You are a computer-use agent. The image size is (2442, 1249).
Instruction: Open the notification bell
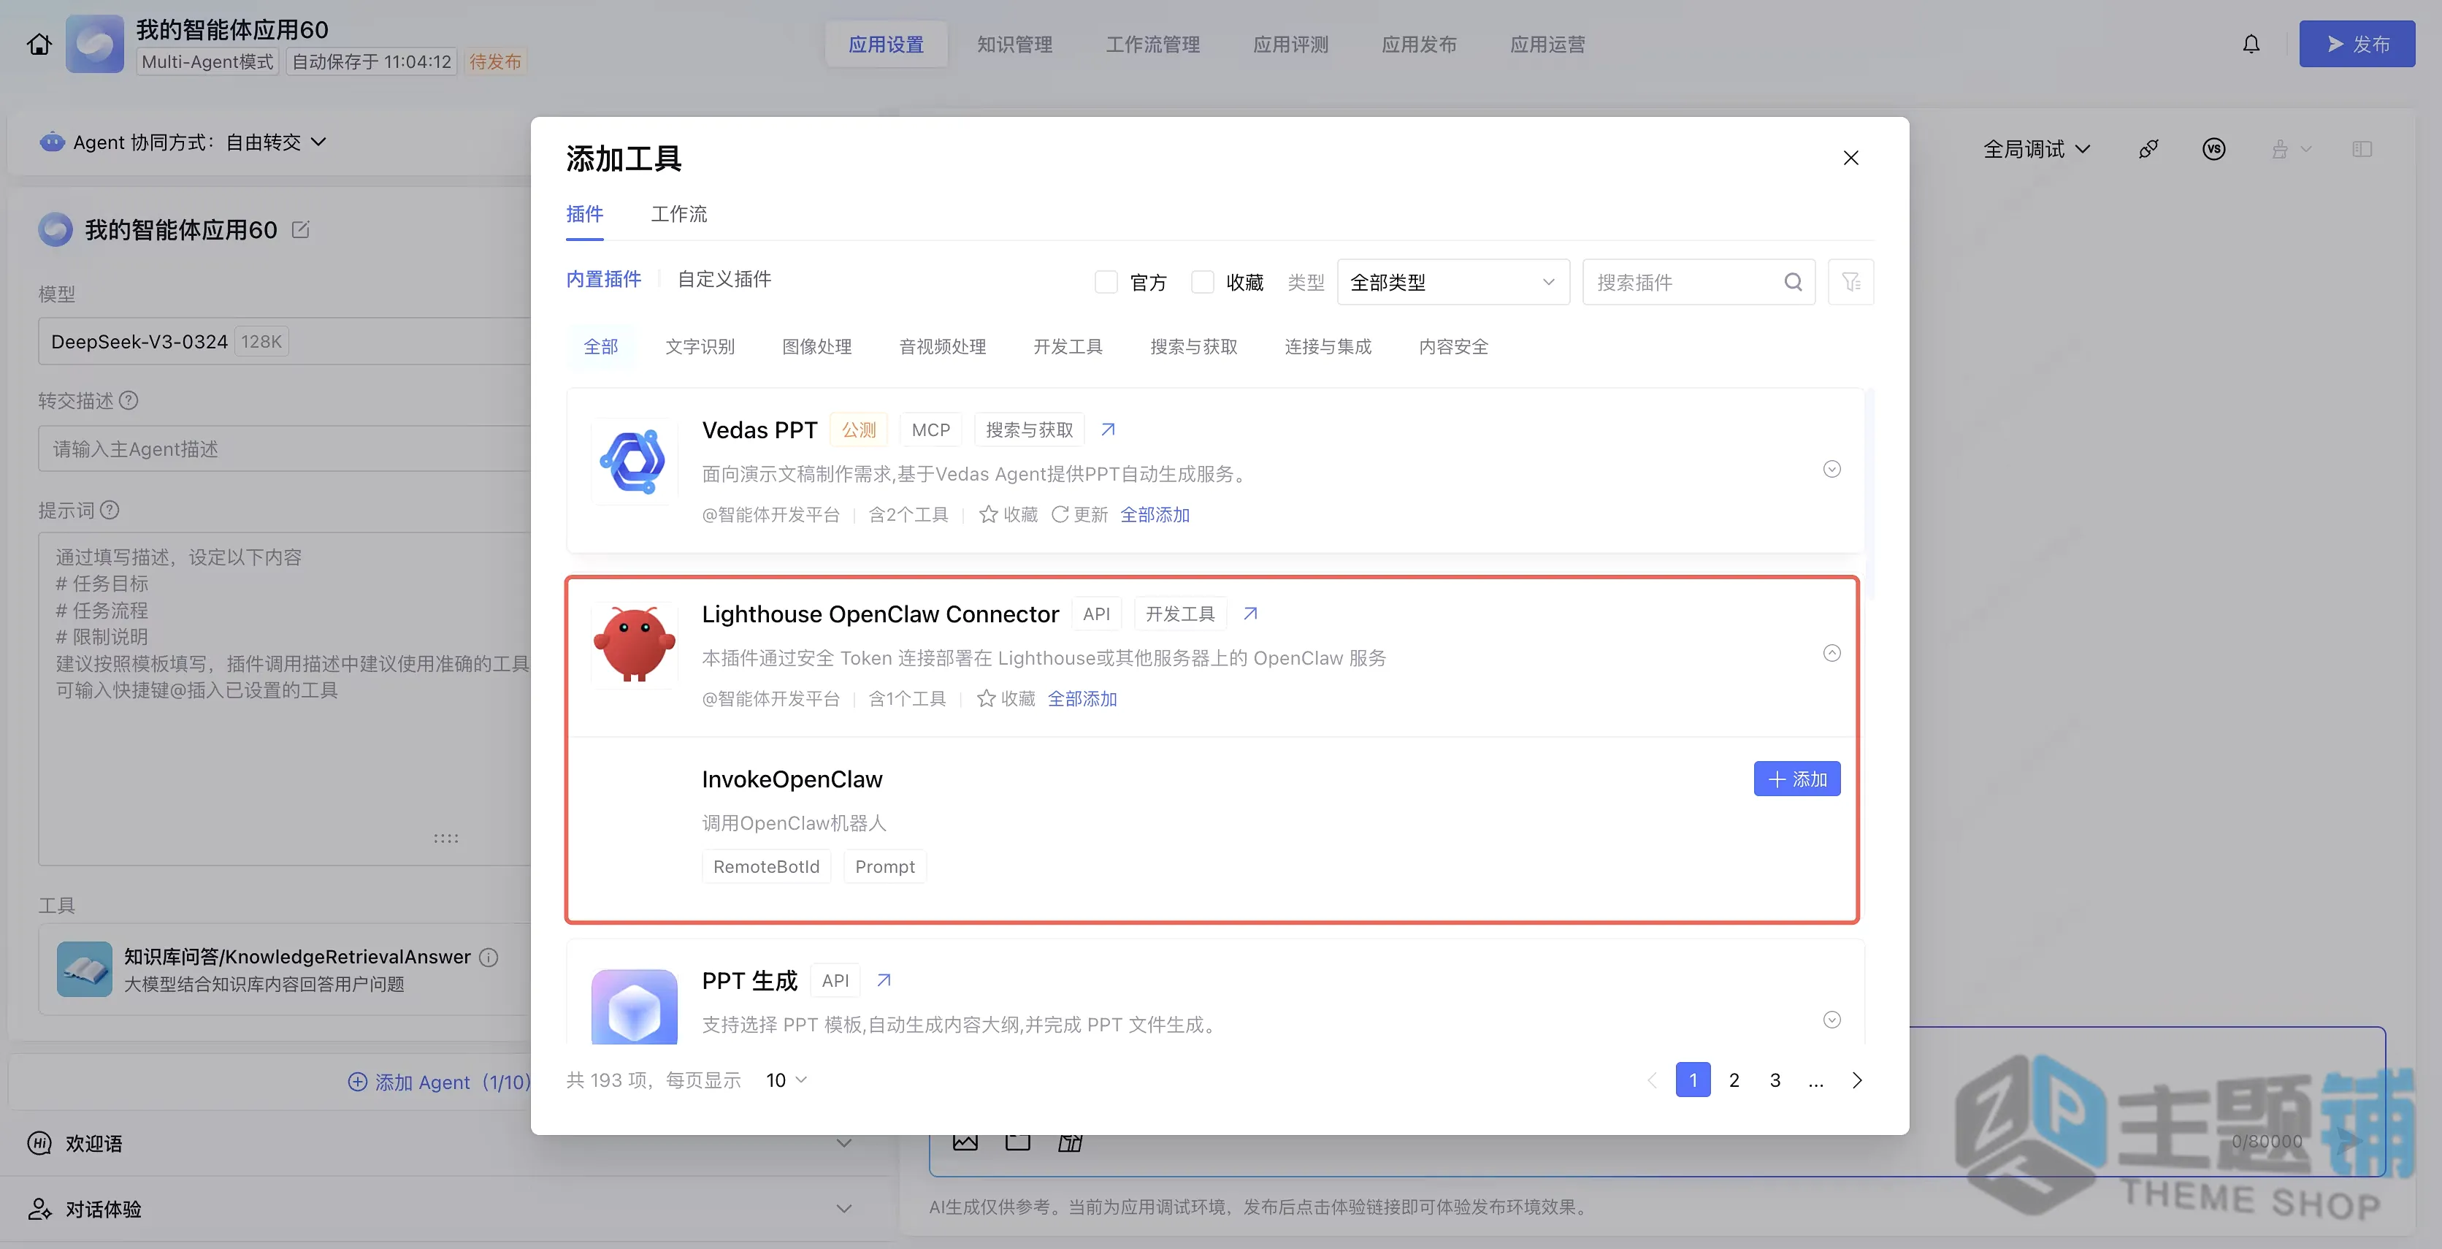2251,44
